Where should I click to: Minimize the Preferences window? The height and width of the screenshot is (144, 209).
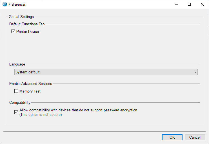tap(177, 4)
